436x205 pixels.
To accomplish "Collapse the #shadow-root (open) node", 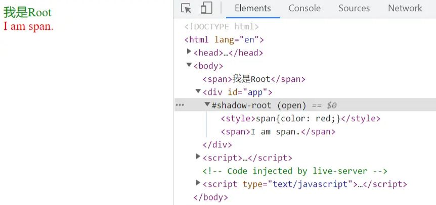I will coord(207,105).
